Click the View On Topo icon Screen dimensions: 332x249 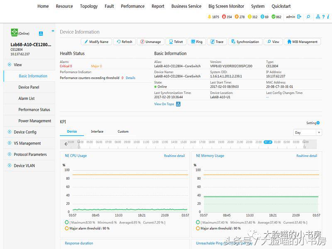point(178,104)
